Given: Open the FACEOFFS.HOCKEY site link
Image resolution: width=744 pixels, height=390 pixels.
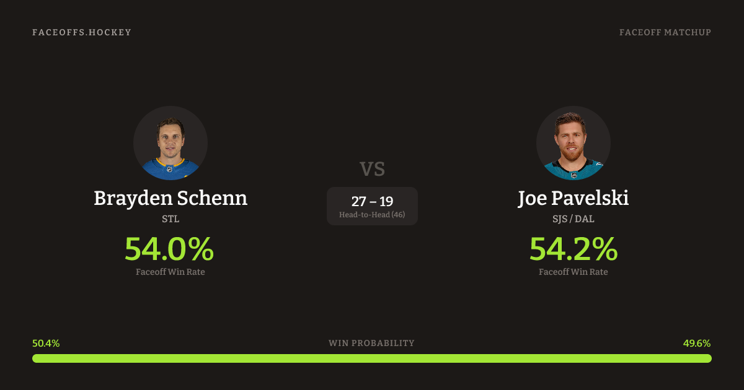Looking at the screenshot, I should click(x=82, y=32).
